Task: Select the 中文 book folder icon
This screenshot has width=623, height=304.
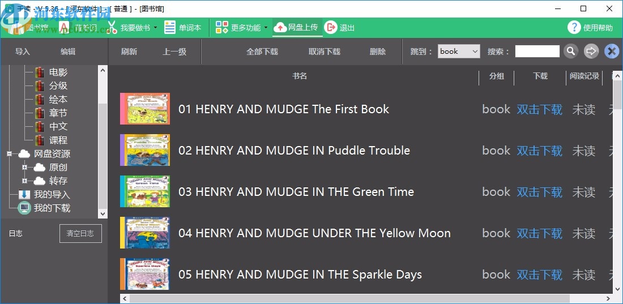Action: click(40, 127)
